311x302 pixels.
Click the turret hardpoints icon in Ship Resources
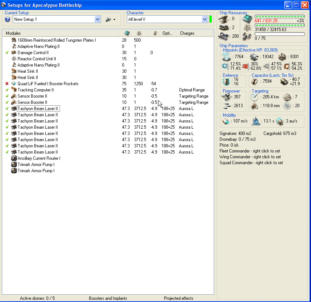coord(224,19)
